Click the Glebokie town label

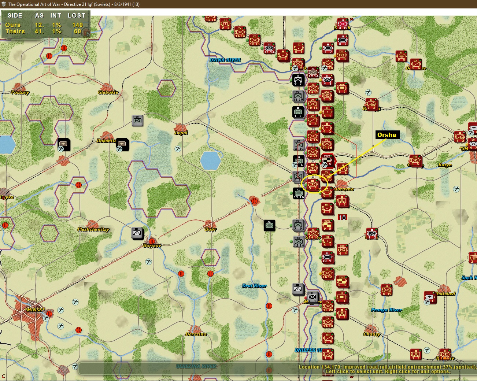[x=108, y=92]
